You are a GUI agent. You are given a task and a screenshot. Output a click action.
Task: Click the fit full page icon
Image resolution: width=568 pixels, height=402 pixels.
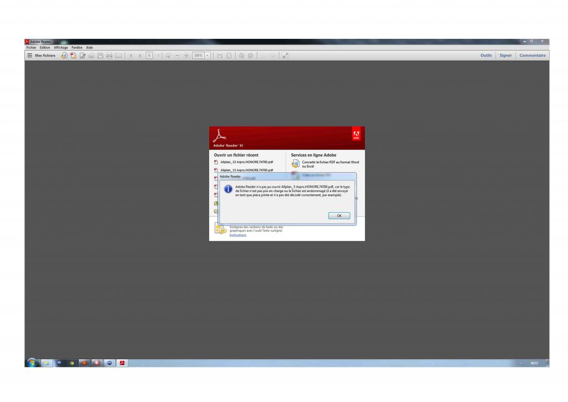tap(229, 56)
